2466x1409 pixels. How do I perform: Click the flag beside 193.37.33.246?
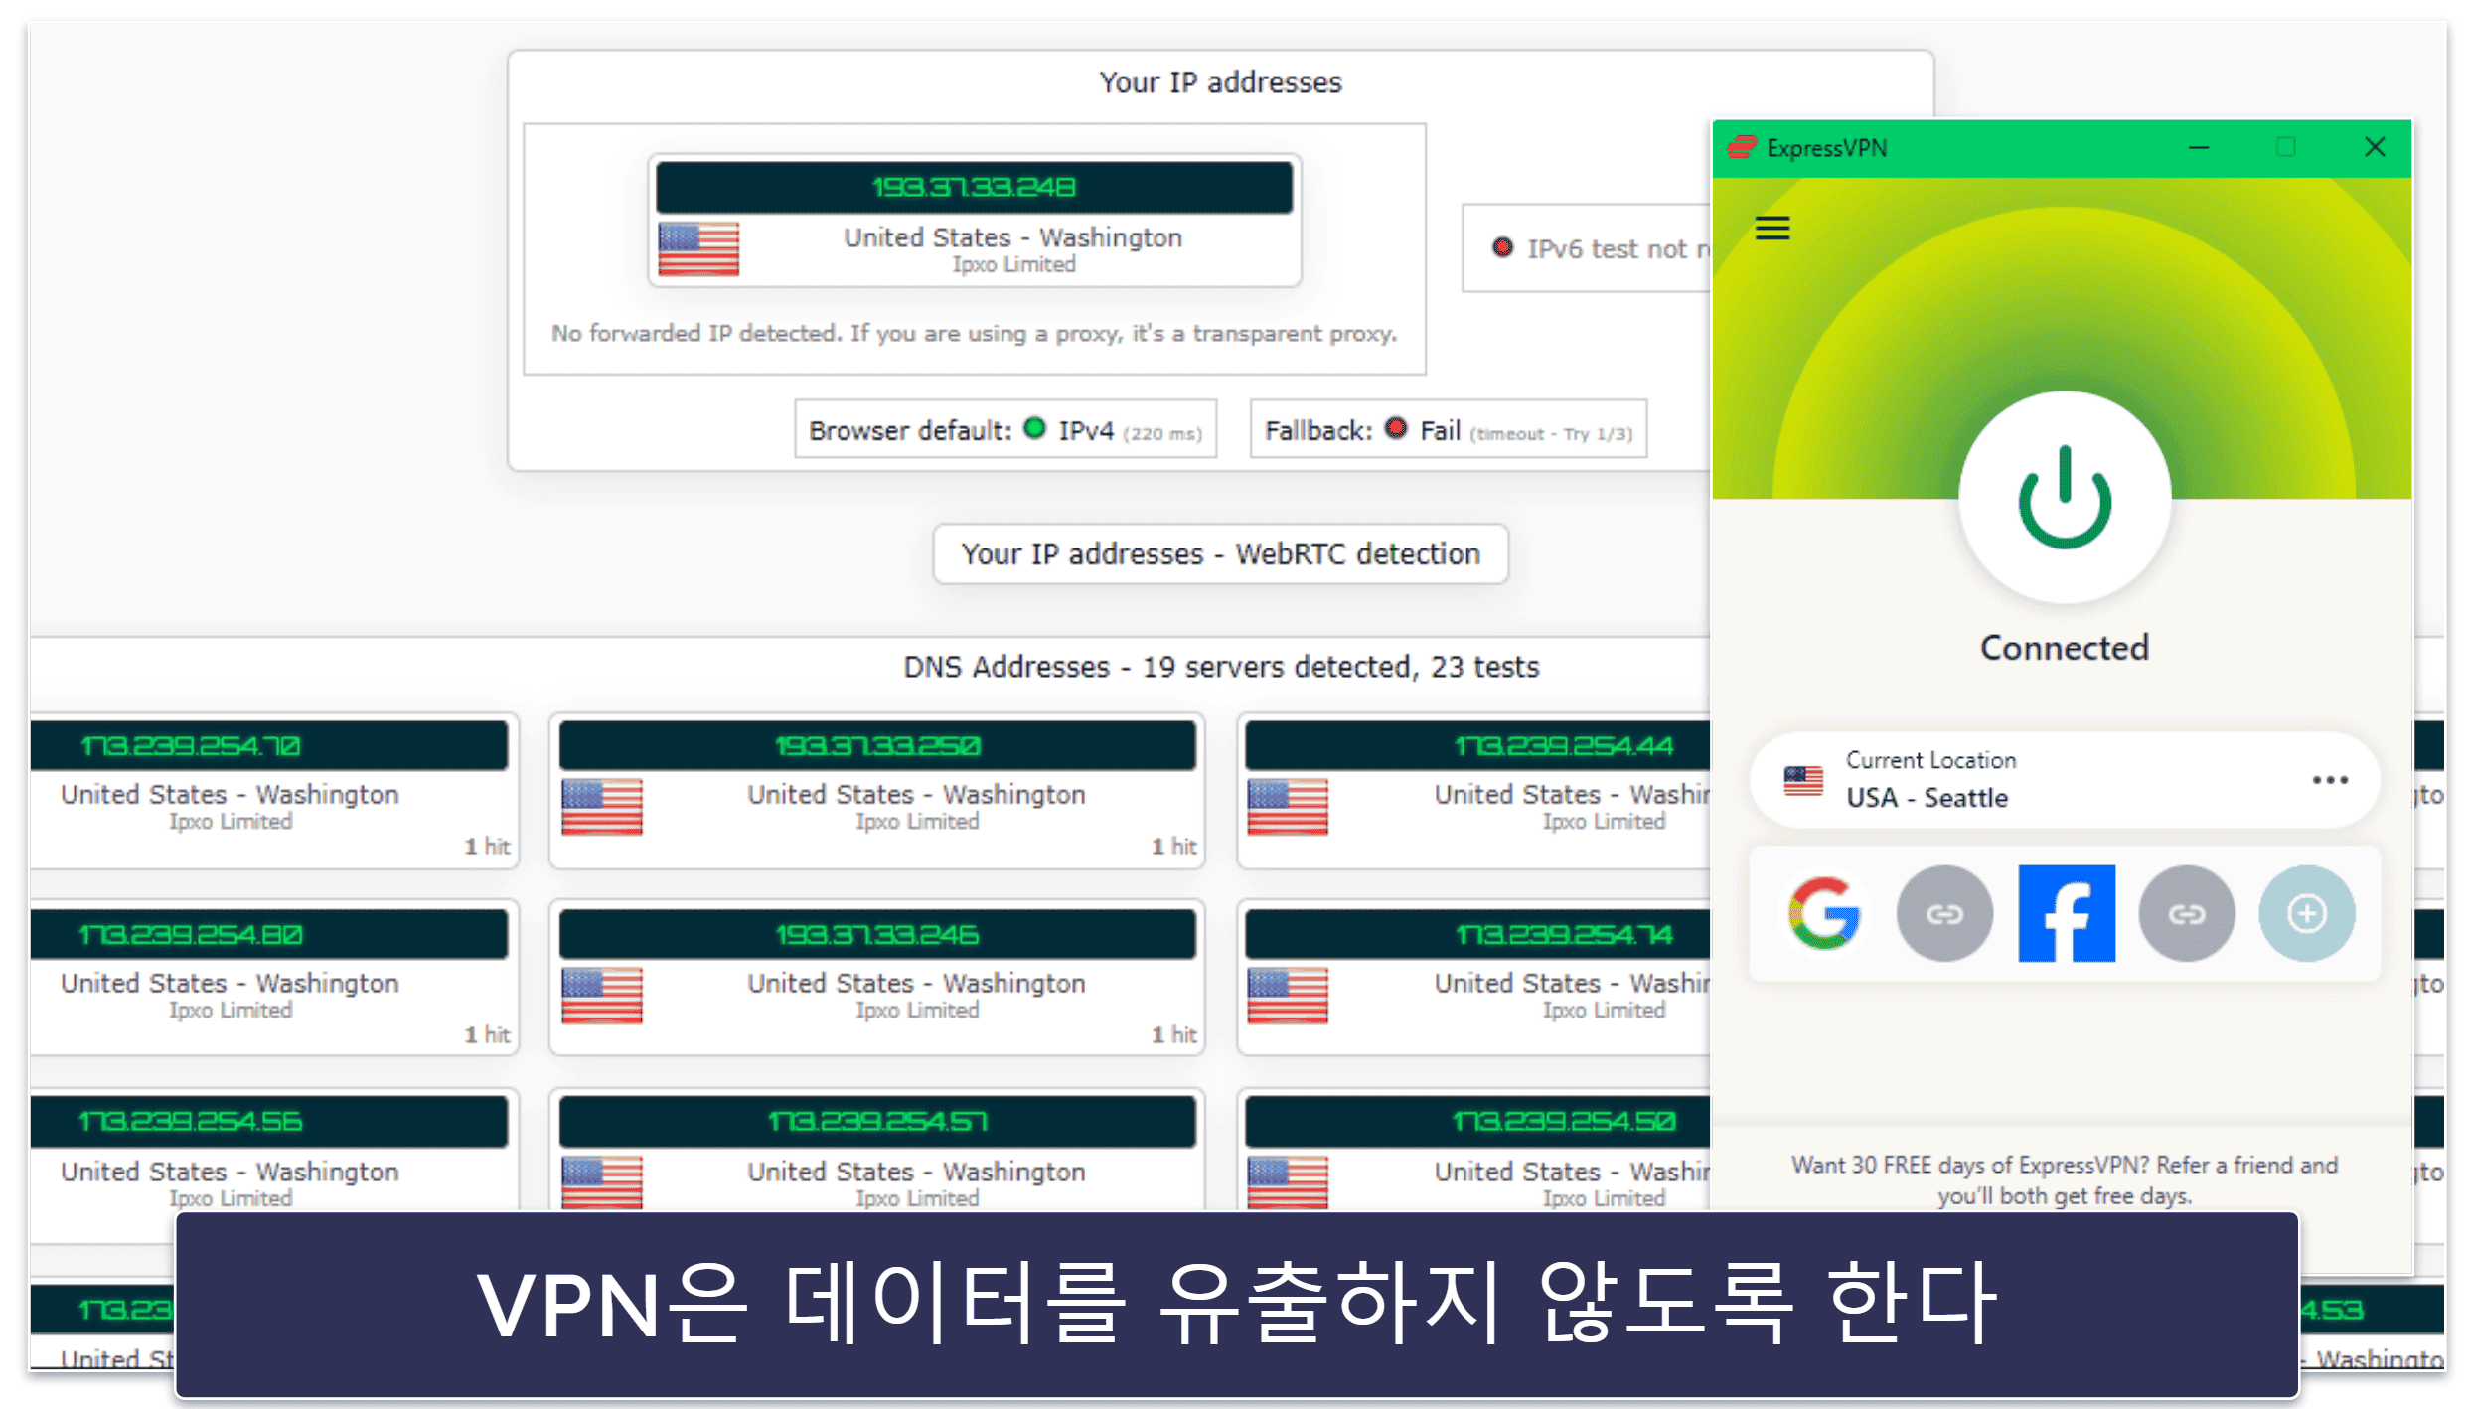pyautogui.click(x=602, y=995)
